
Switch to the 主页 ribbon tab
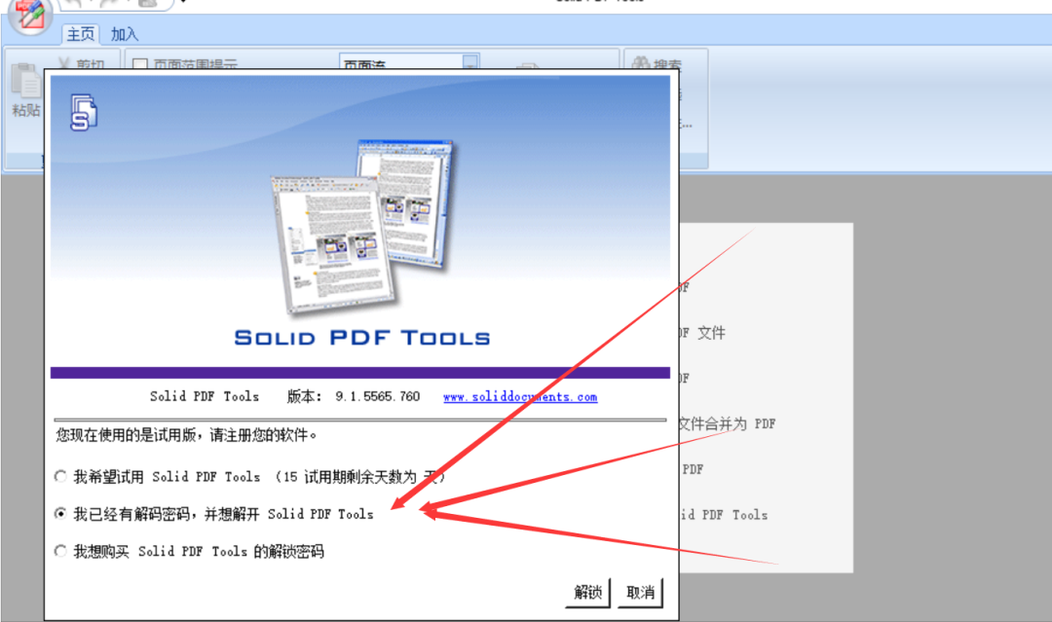tap(81, 34)
